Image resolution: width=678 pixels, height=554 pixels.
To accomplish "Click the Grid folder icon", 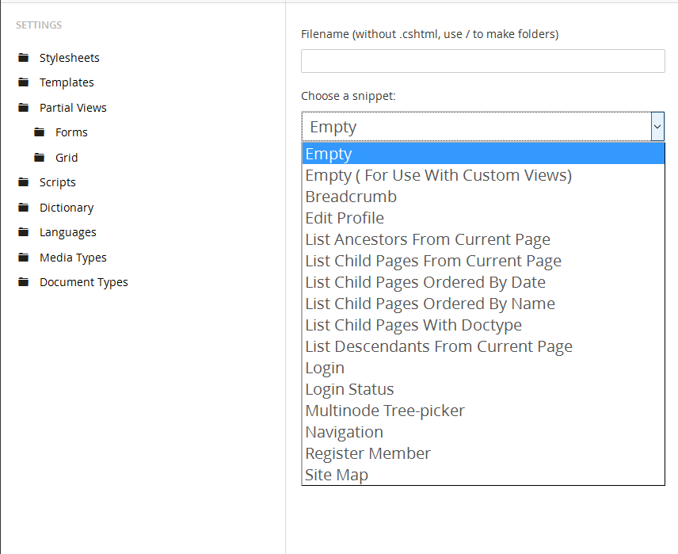I will (x=39, y=158).
